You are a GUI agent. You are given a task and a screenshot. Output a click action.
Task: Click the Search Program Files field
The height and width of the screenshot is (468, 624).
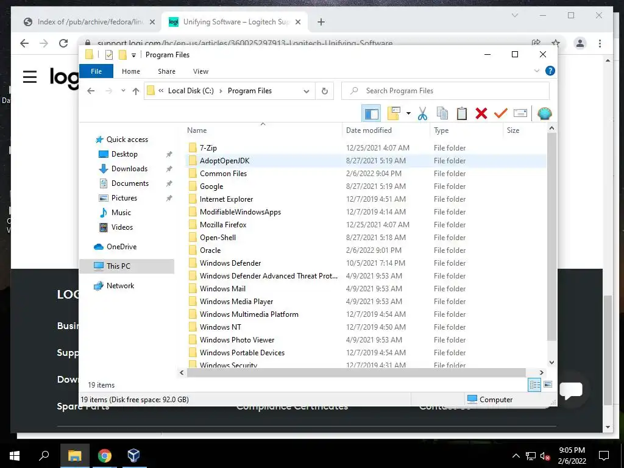(445, 91)
